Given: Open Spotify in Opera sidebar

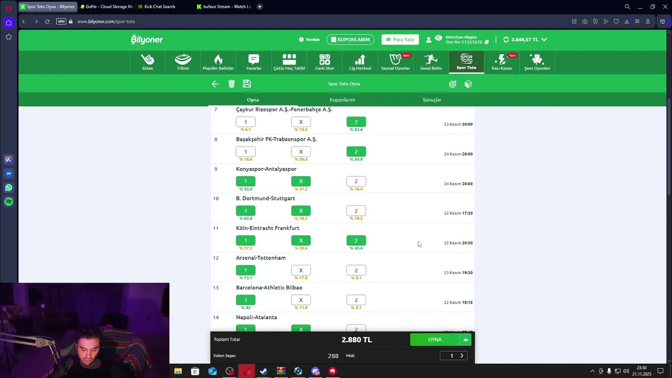Looking at the screenshot, I should coord(8,202).
